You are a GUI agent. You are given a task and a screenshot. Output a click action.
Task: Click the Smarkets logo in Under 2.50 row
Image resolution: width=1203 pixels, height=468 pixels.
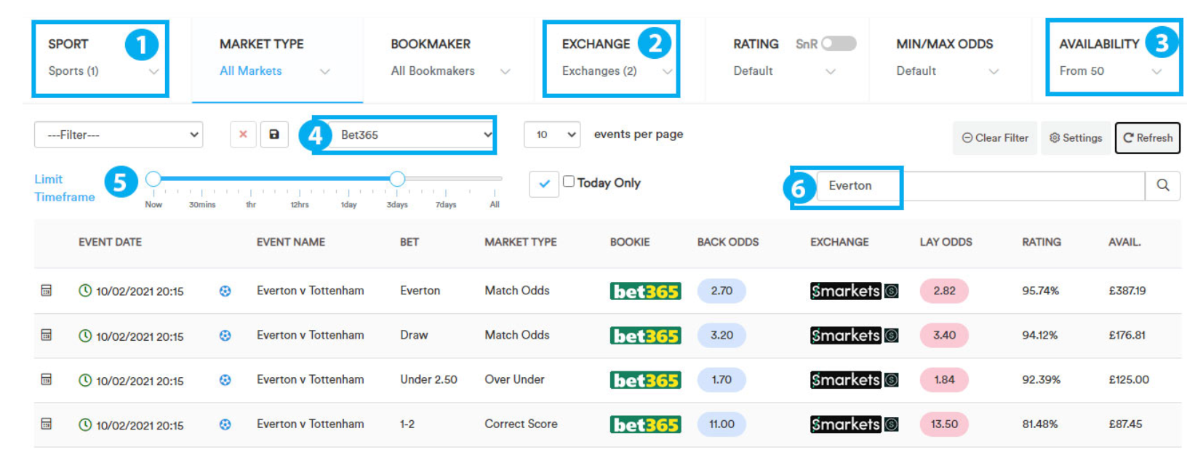point(854,380)
